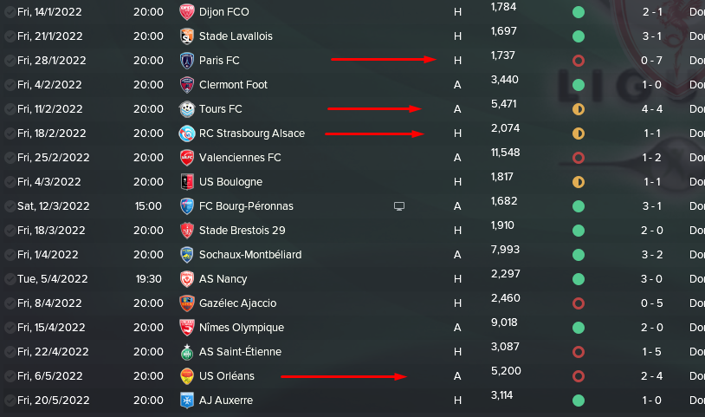
Task: Select the Nîmes Olympique fixture row date
Action: pos(51,328)
